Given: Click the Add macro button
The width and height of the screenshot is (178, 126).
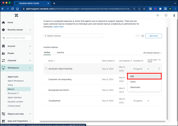Looking at the screenshot, I should (x=153, y=36).
